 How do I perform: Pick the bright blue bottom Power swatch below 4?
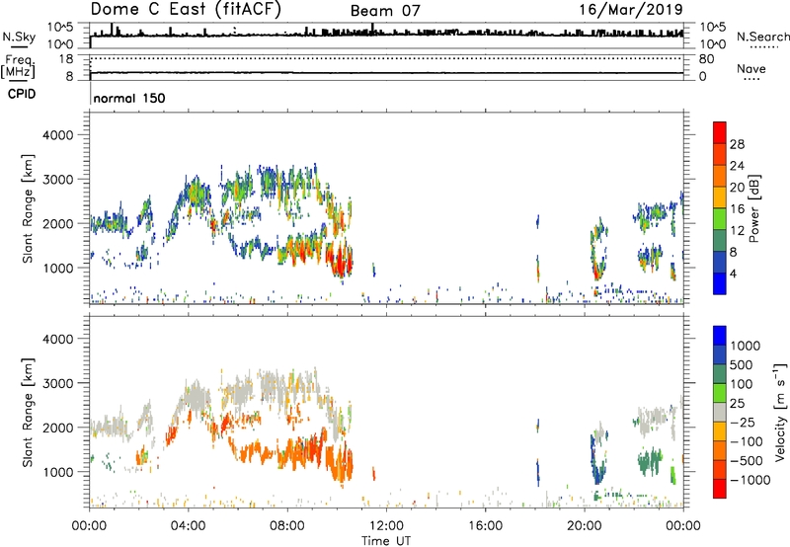tap(720, 283)
